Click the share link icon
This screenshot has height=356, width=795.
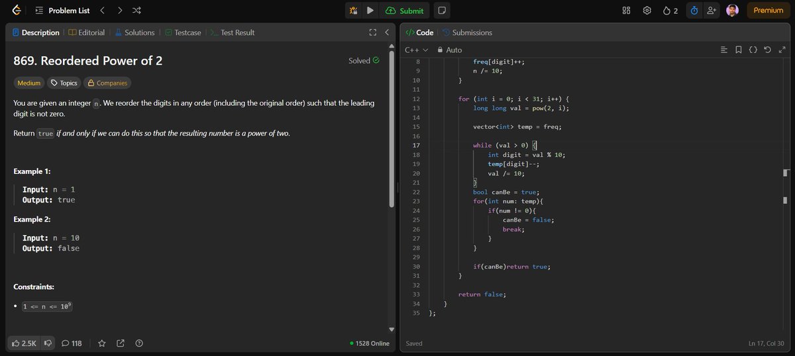coord(121,343)
